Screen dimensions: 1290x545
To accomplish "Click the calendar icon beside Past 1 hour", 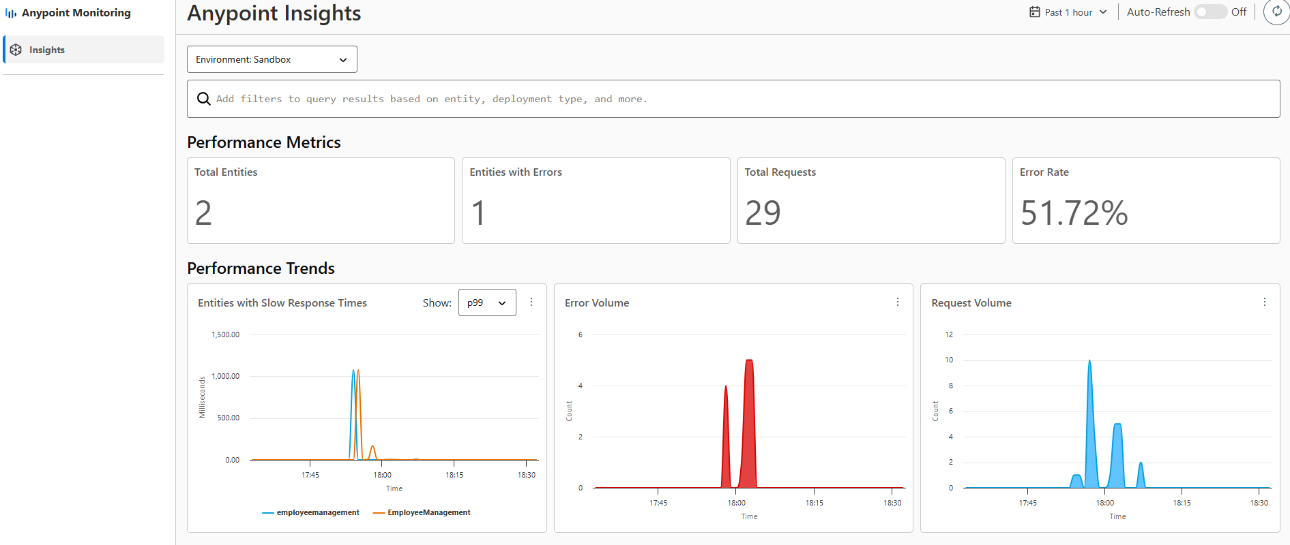I will click(x=1034, y=12).
